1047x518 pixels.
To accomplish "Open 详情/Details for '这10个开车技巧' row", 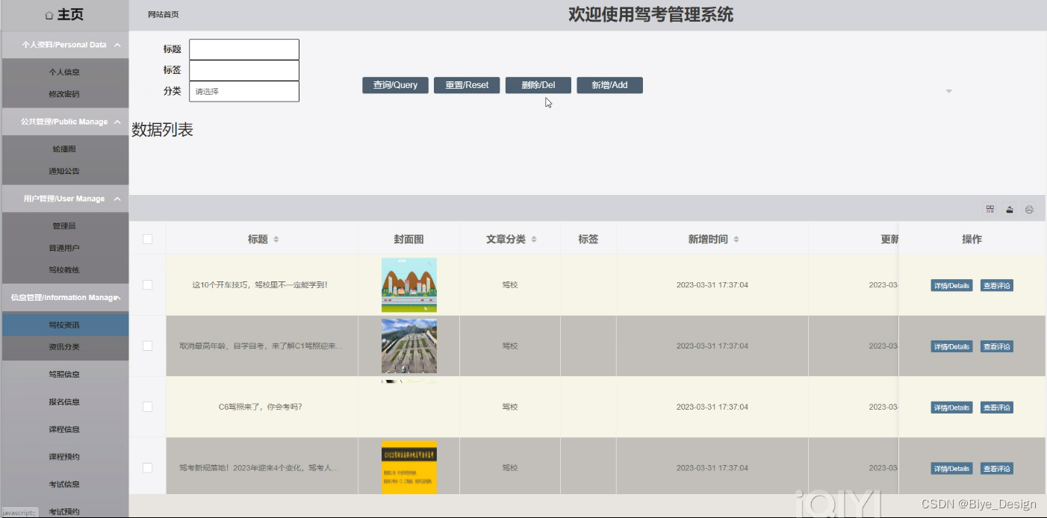I will click(951, 286).
